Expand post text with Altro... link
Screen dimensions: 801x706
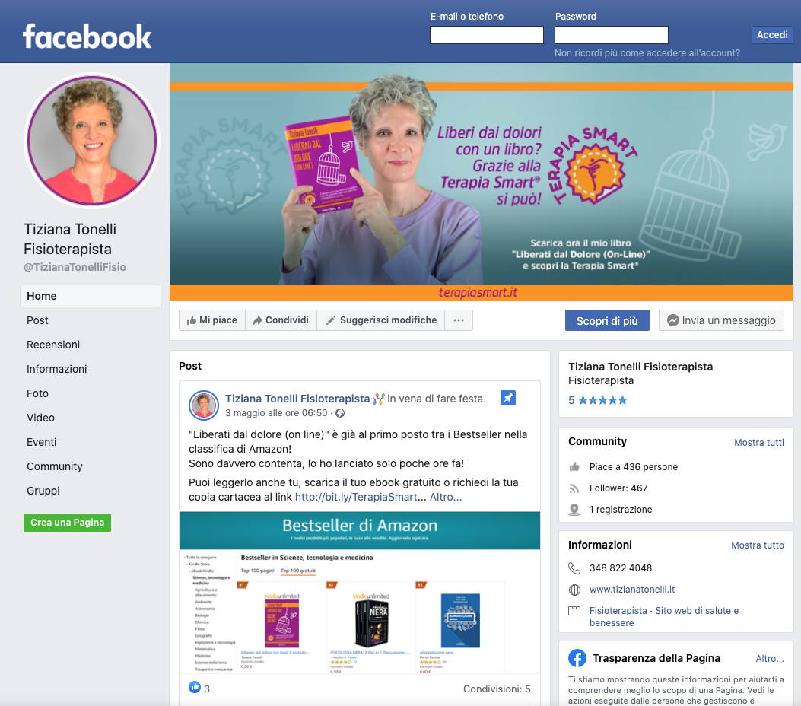(x=446, y=497)
